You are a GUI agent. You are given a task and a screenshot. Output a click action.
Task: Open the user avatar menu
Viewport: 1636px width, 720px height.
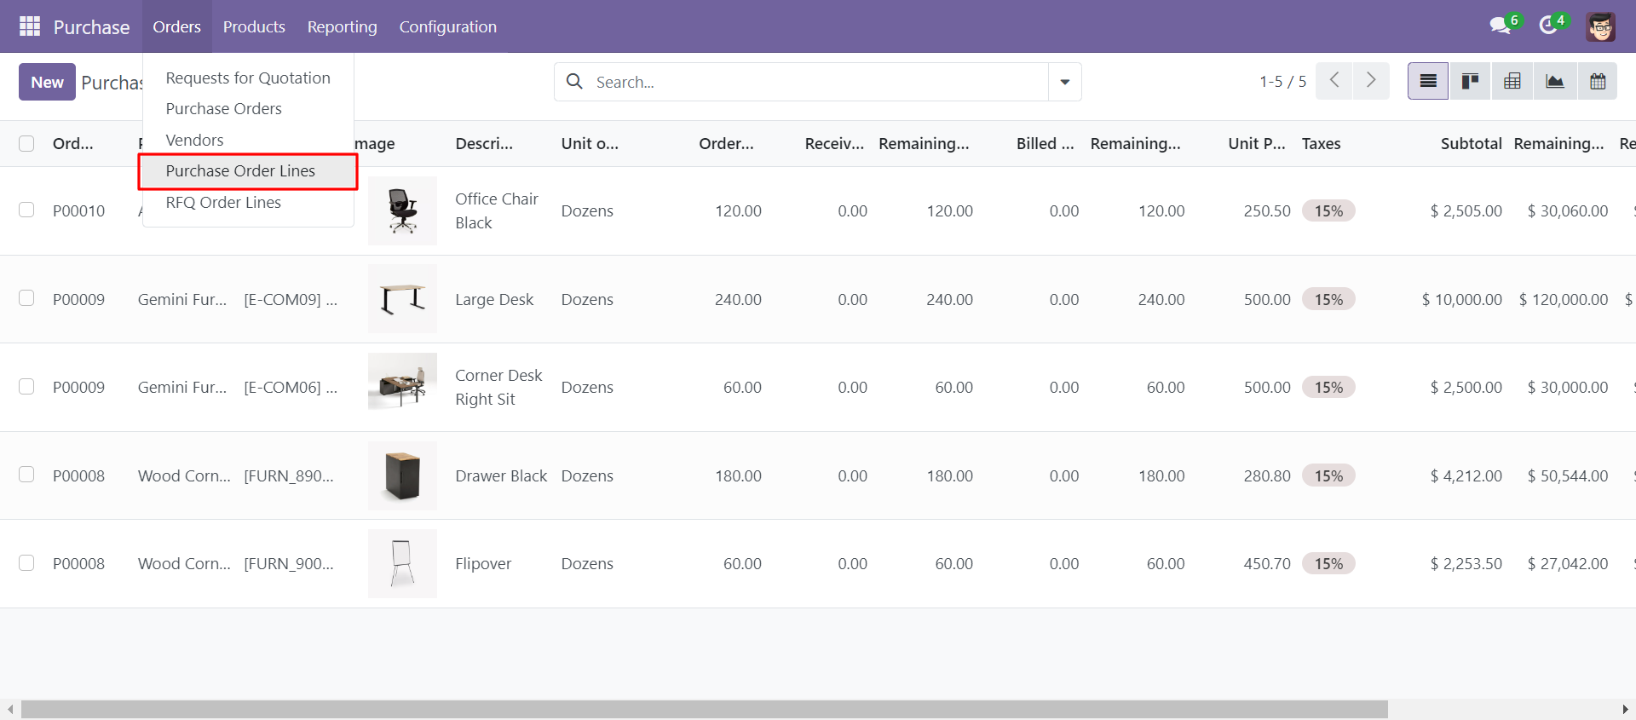coord(1601,26)
